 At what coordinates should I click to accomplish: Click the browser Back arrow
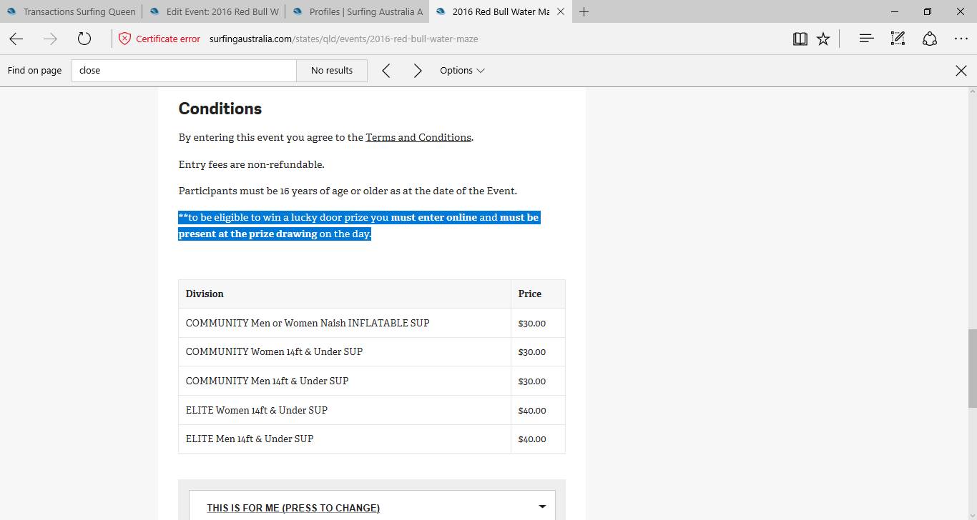pos(16,39)
